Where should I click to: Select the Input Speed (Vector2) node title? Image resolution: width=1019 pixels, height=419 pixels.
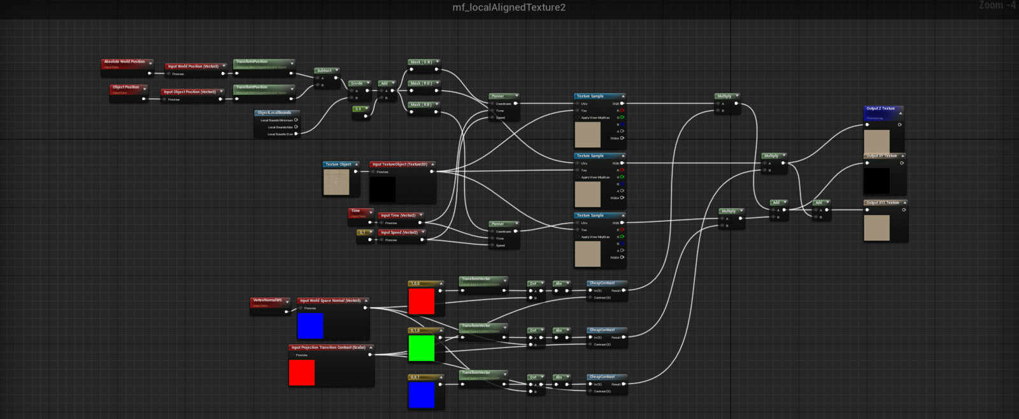coord(399,232)
